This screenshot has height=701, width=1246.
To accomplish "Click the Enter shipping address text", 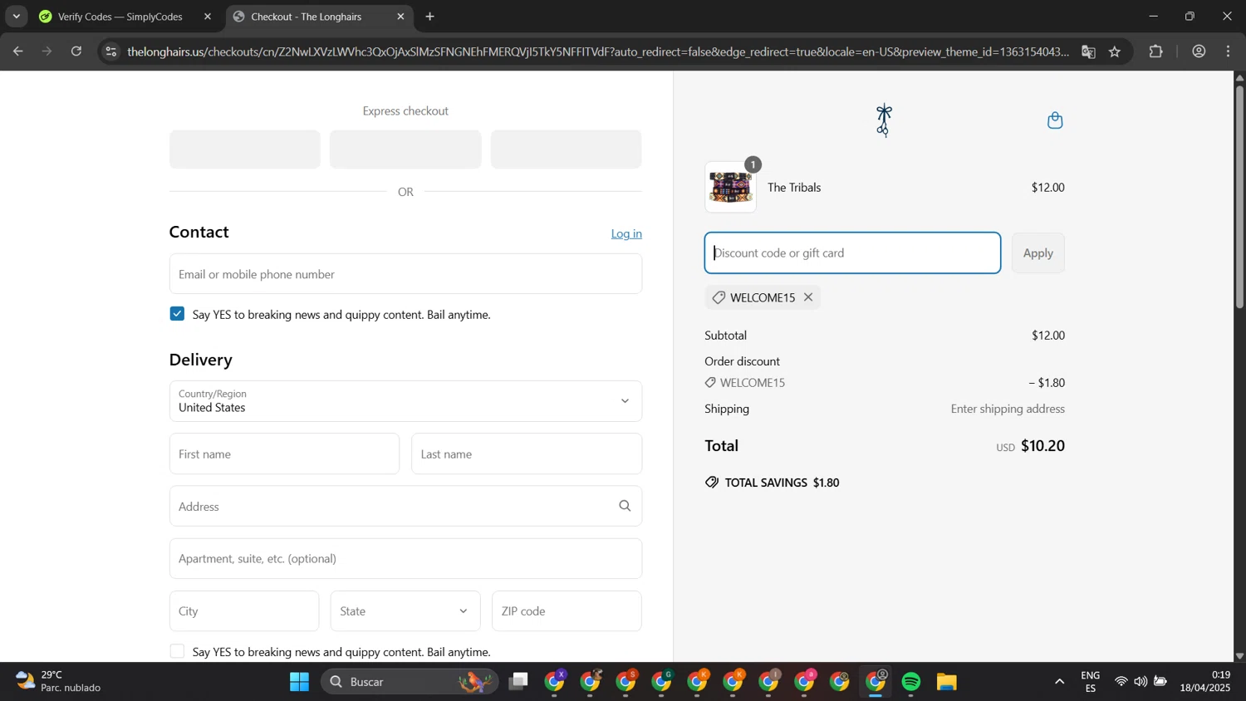I will coord(1008,409).
